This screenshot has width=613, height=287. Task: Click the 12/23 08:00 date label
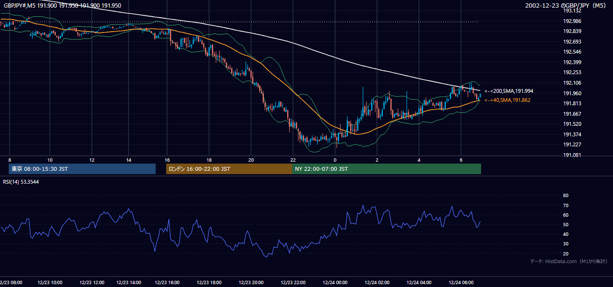coord(12,283)
